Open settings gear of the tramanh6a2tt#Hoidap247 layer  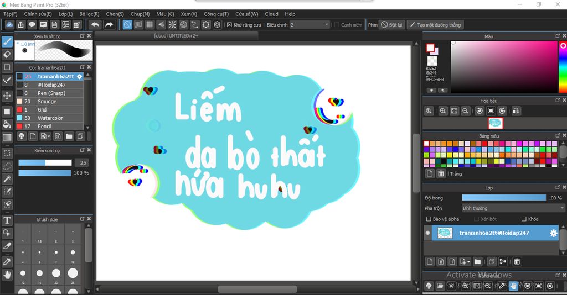tap(553, 233)
